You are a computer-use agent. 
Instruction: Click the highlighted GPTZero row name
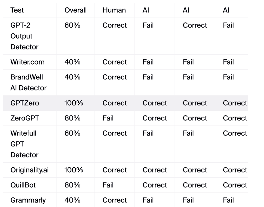coord(25,103)
